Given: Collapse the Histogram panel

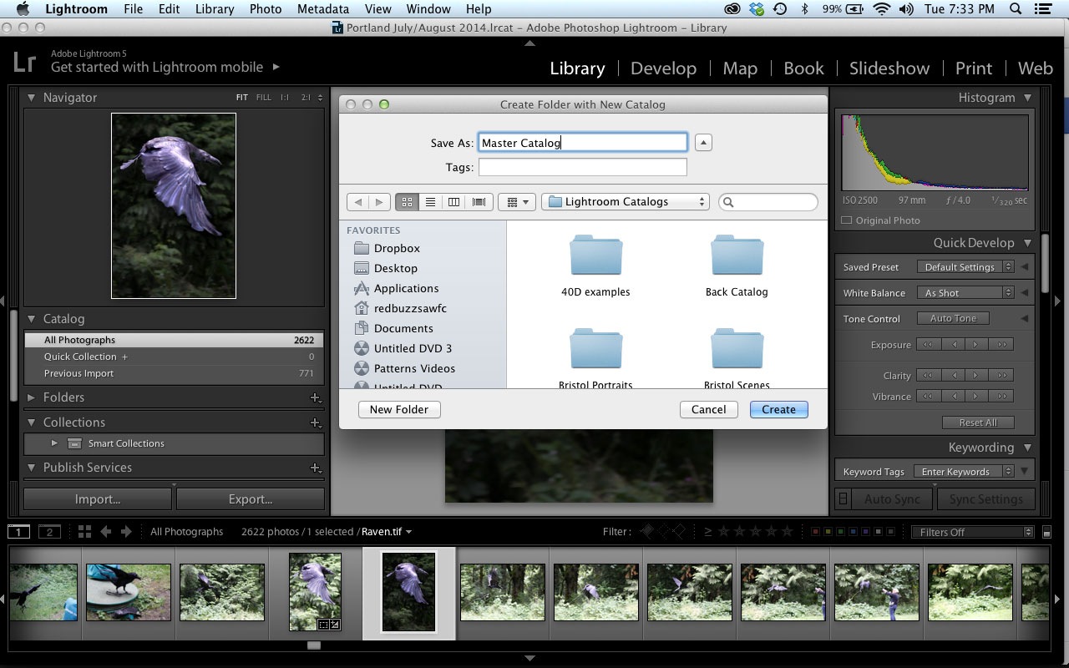Looking at the screenshot, I should point(1028,98).
